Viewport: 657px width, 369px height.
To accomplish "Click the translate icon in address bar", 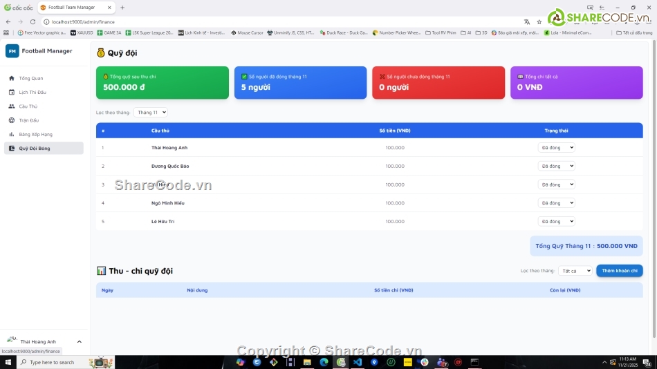I will (527, 22).
